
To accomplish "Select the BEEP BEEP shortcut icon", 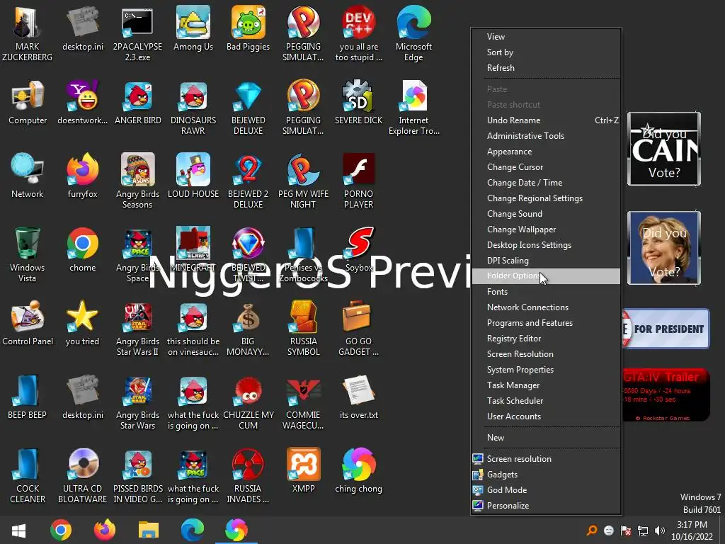I will pyautogui.click(x=28, y=397).
